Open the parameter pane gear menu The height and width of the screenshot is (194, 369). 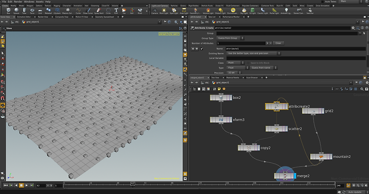(353, 28)
